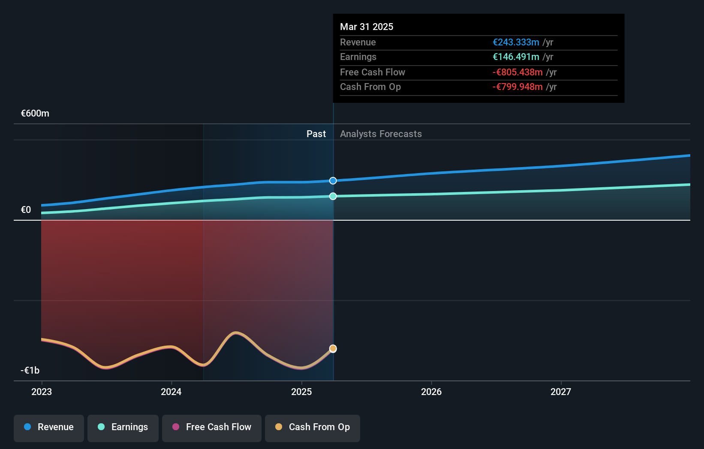Select the Cash From Op data point marker
The width and height of the screenshot is (704, 449).
click(x=333, y=349)
